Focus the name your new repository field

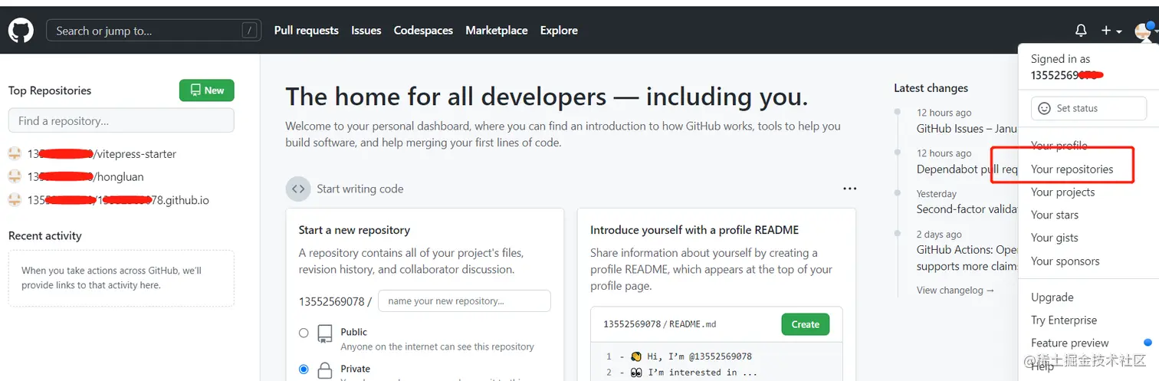point(465,301)
